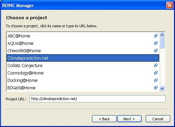Select EDGeS@Home project entry
The width and height of the screenshot is (175, 127).
[x=83, y=88]
